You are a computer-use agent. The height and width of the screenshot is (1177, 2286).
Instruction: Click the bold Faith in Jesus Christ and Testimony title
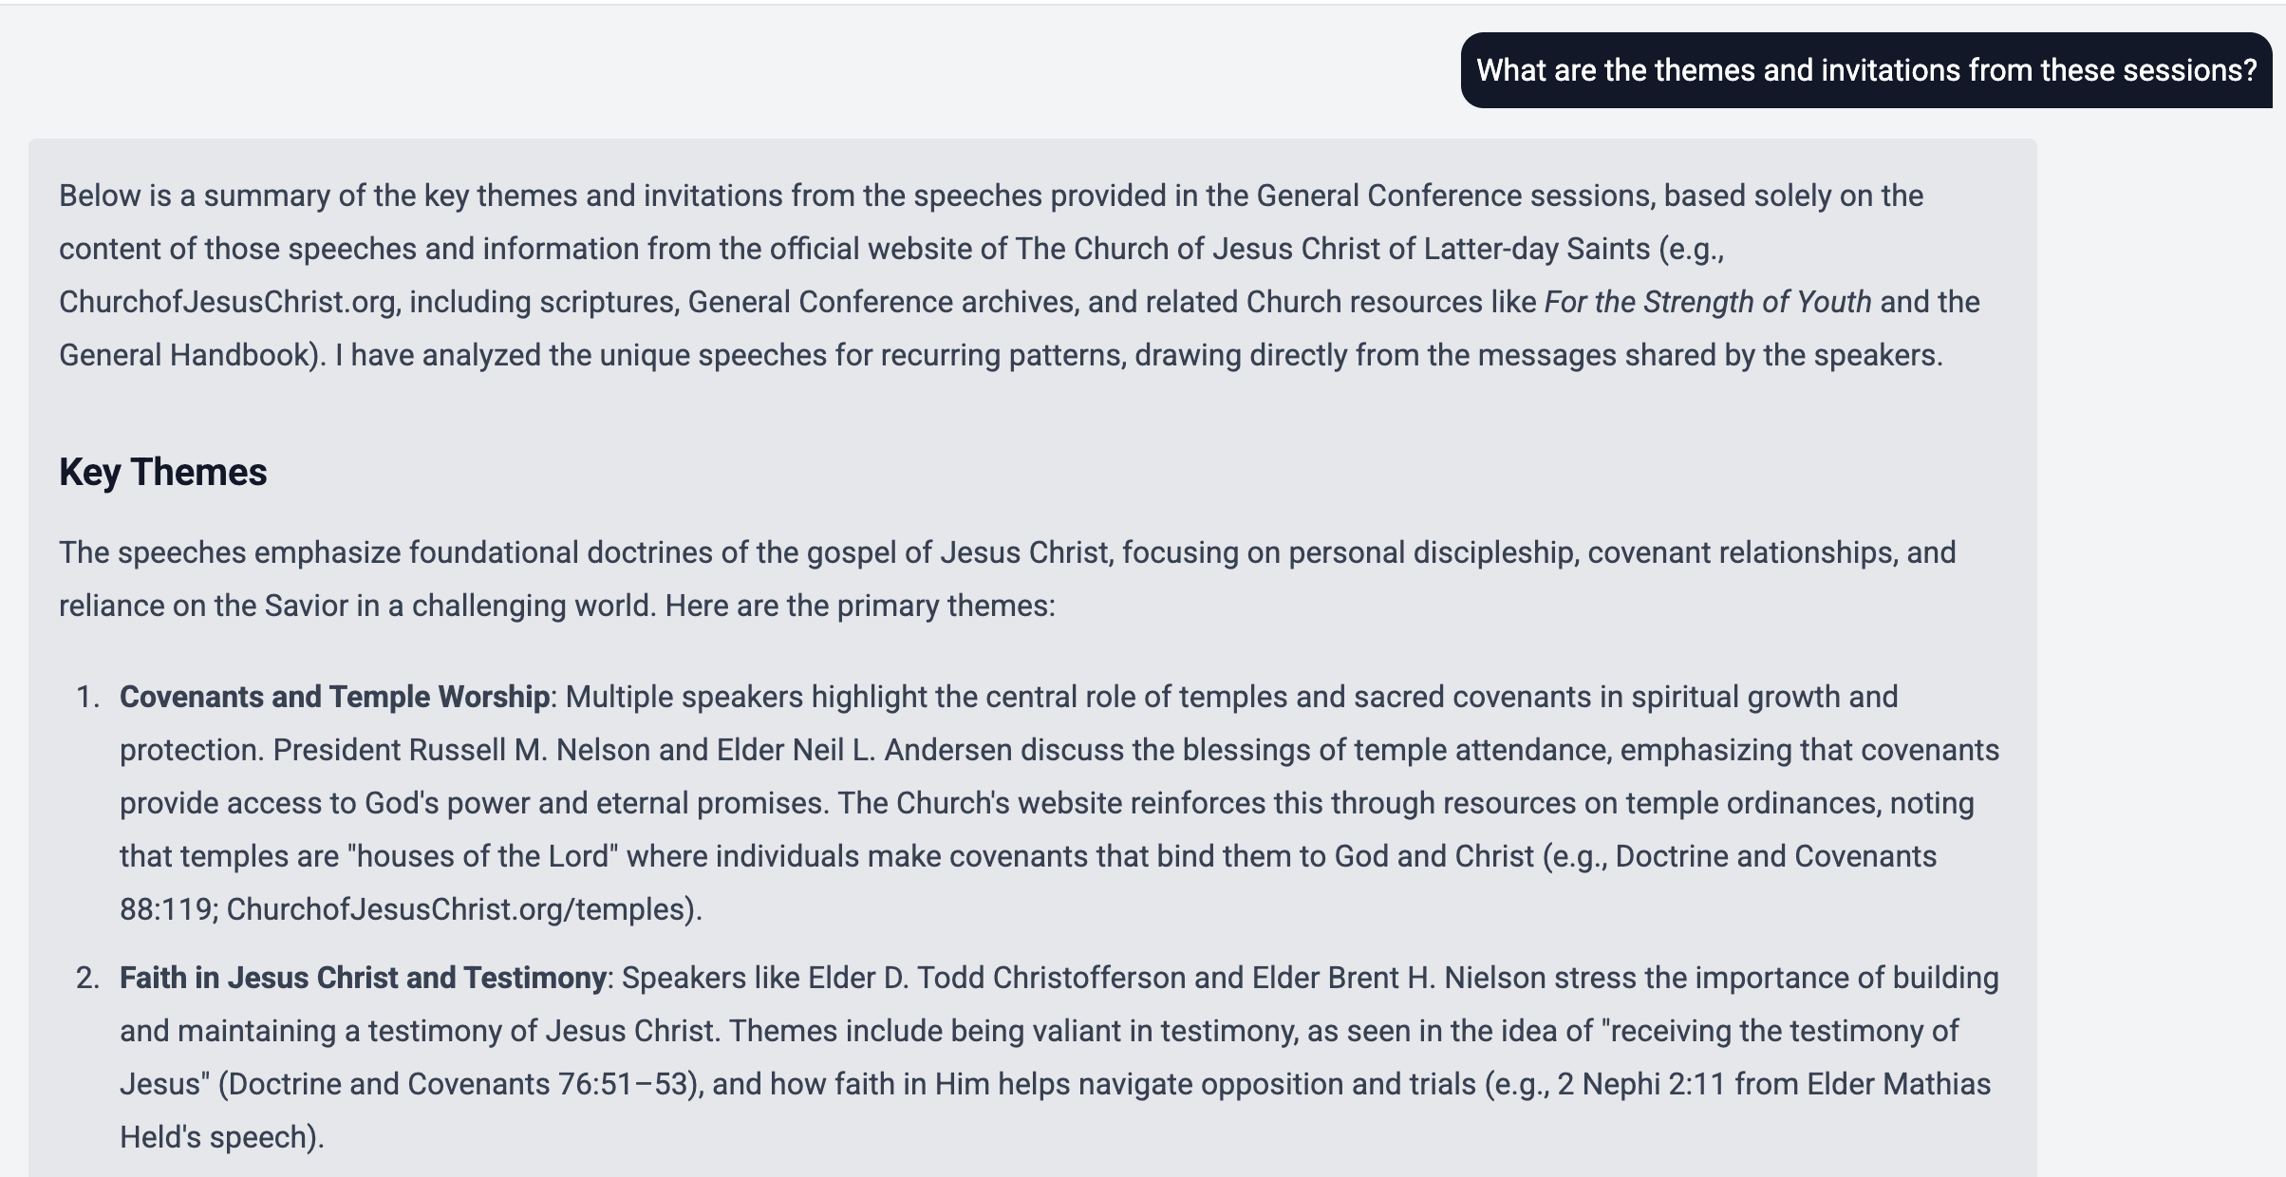pos(363,978)
